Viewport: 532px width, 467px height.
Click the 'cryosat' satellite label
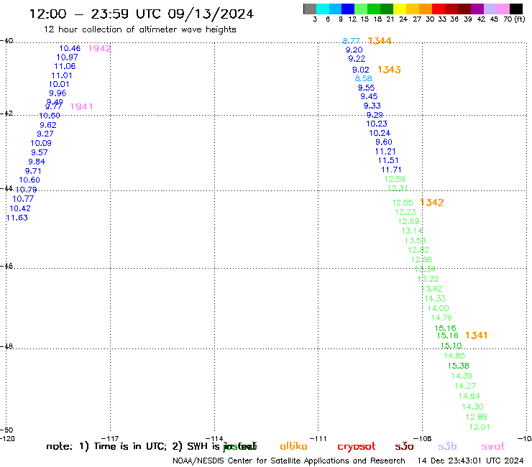click(x=357, y=447)
